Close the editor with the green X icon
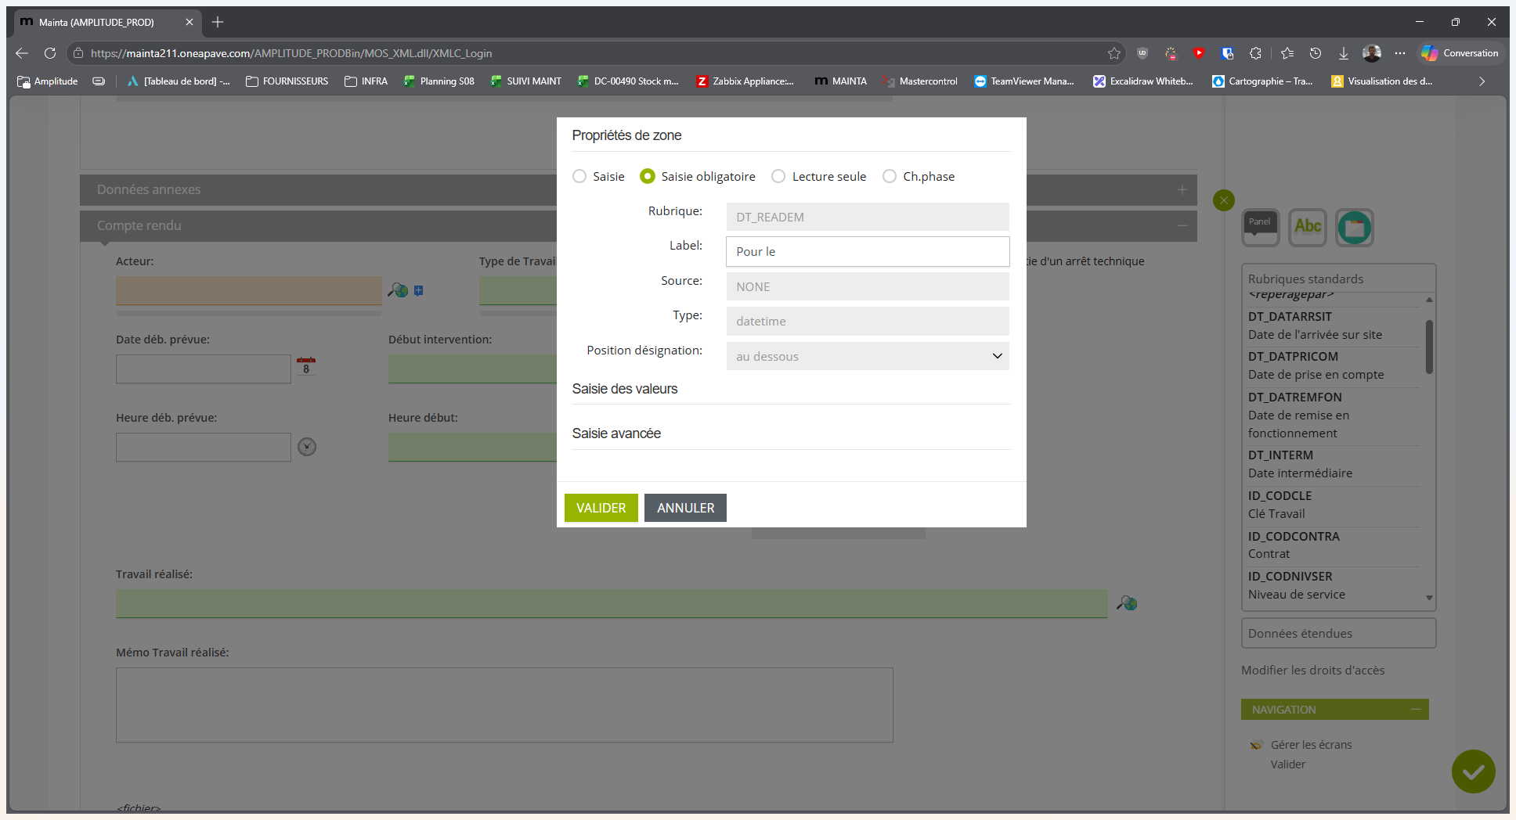 1223,200
